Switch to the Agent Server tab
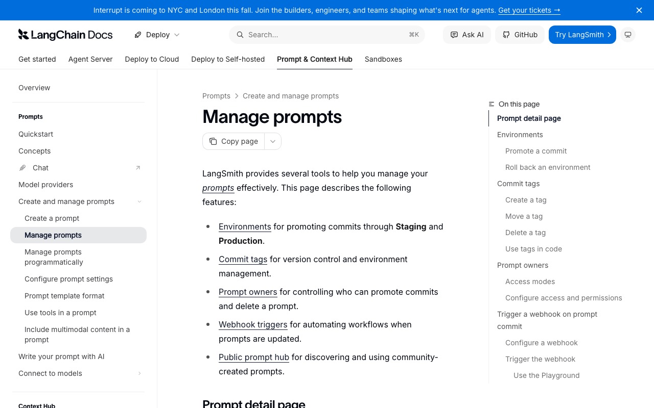654x408 pixels. (x=90, y=59)
